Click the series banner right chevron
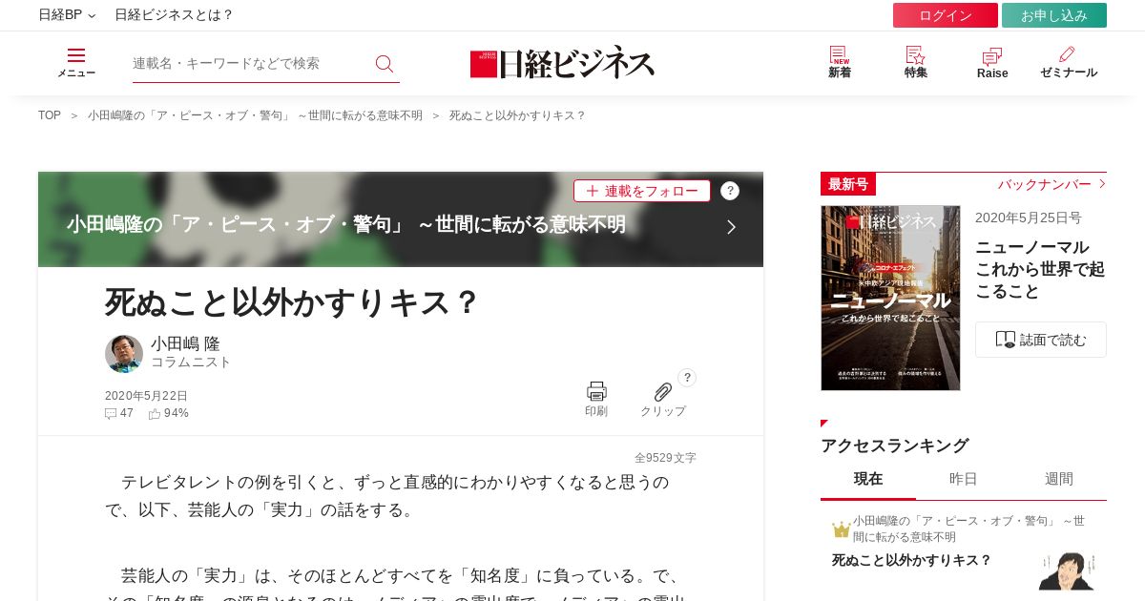The image size is (1145, 601). pyautogui.click(x=732, y=227)
